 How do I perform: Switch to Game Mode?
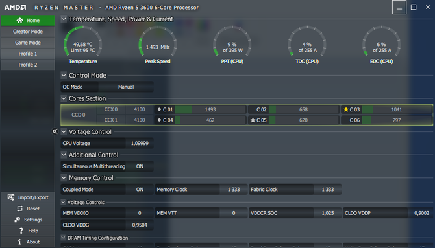(28, 43)
